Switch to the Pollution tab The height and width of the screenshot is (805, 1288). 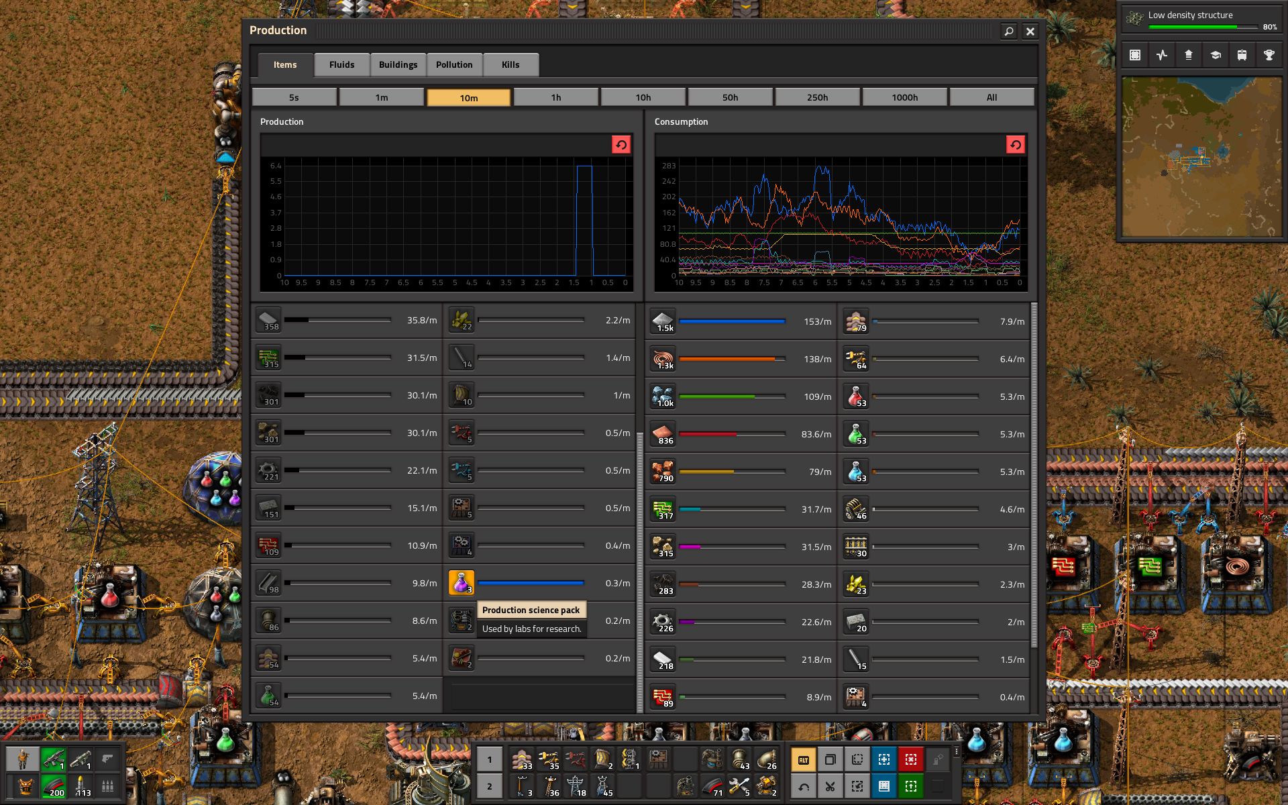pyautogui.click(x=454, y=64)
